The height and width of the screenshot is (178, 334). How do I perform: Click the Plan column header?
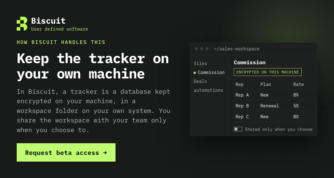point(266,84)
